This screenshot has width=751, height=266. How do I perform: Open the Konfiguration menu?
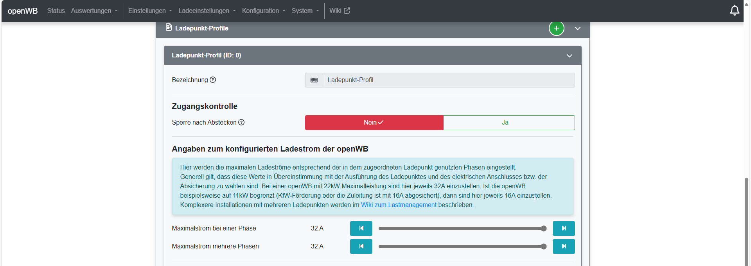(x=264, y=11)
